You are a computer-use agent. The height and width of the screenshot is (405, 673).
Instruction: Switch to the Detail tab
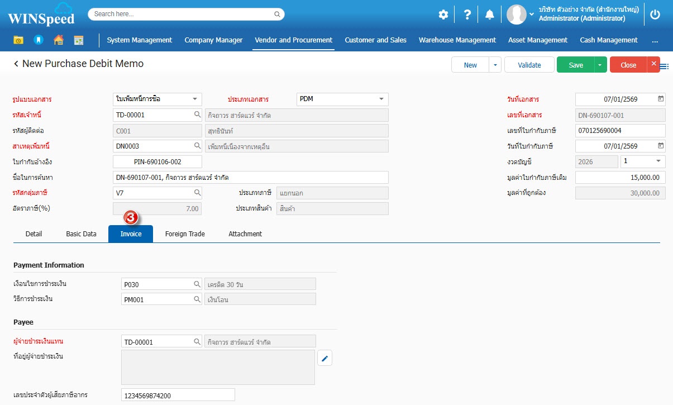tap(34, 234)
